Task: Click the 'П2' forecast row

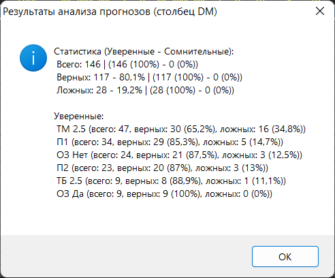Action: coord(162,168)
